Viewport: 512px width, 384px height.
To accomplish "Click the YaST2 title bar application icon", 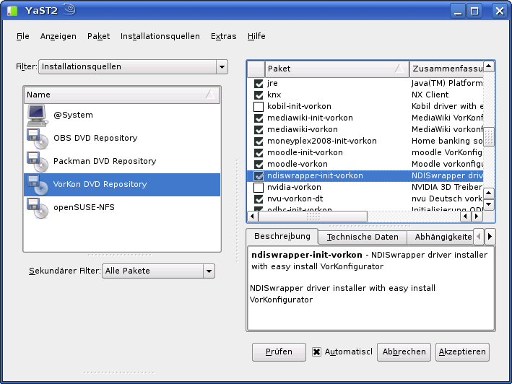I will pyautogui.click(x=12, y=10).
